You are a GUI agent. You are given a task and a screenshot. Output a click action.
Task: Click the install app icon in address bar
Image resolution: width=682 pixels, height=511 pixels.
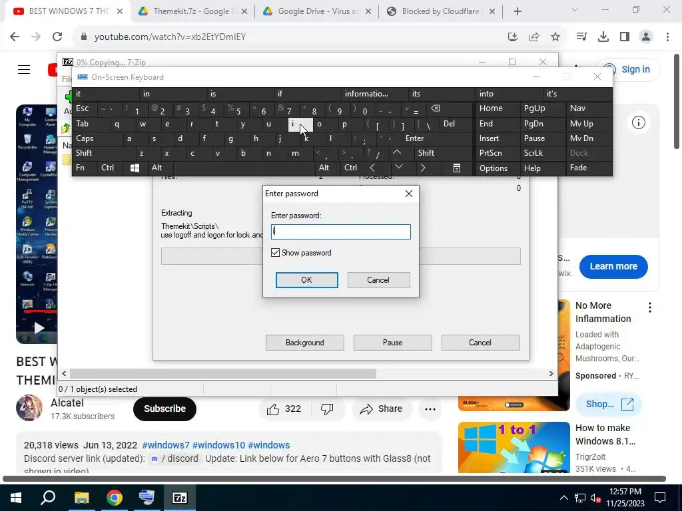click(513, 37)
